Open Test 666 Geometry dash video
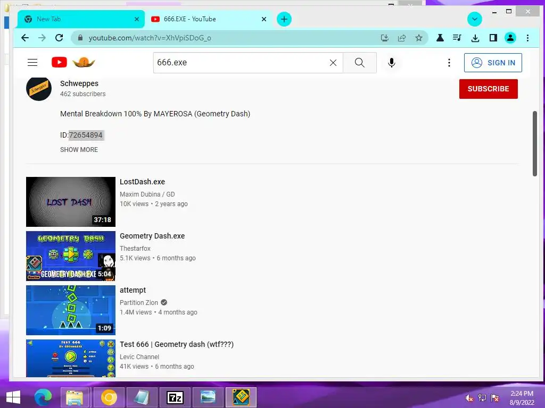Screen dimensions: 545x408 pyautogui.click(x=177, y=344)
